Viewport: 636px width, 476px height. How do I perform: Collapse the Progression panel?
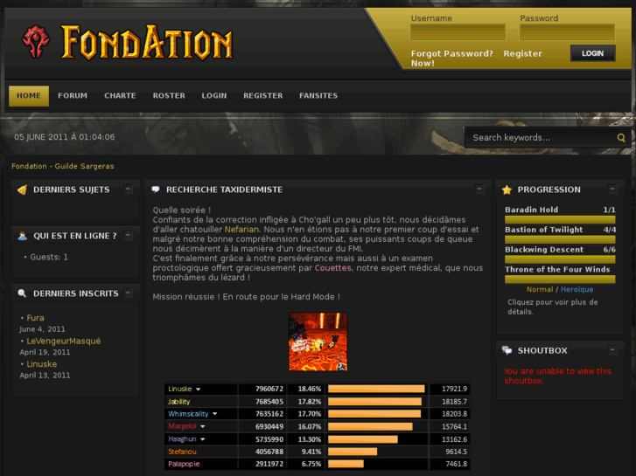pyautogui.click(x=612, y=190)
